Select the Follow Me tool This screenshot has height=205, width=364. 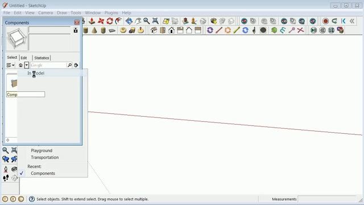(x=118, y=21)
